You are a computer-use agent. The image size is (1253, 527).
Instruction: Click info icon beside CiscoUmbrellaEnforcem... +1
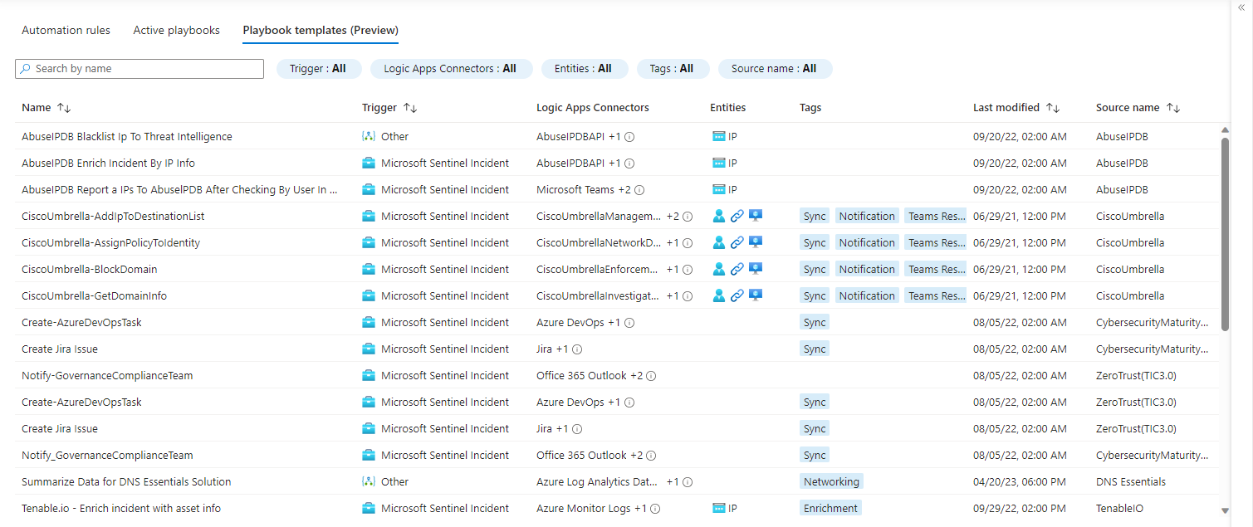tap(688, 270)
